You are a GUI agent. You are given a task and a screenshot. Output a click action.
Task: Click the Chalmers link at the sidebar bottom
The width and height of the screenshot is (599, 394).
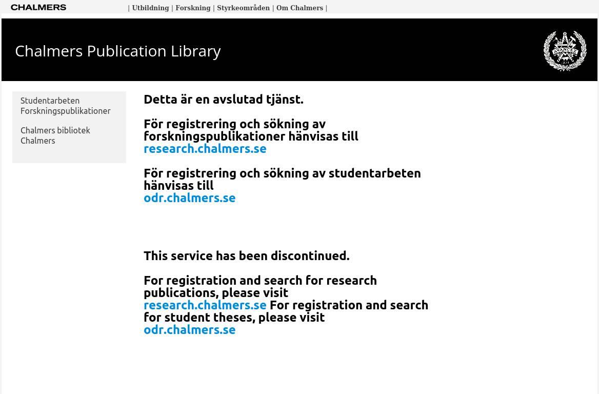[x=37, y=141]
